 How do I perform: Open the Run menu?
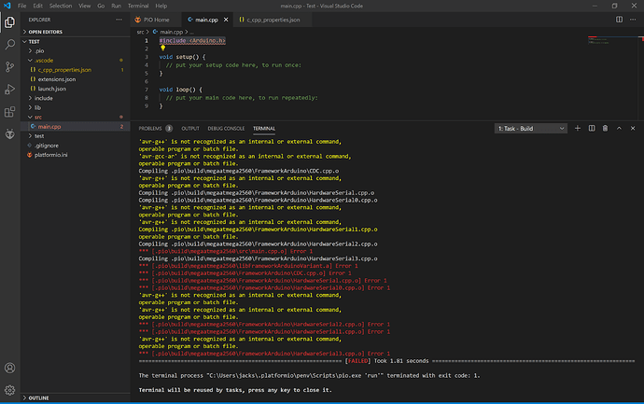117,6
